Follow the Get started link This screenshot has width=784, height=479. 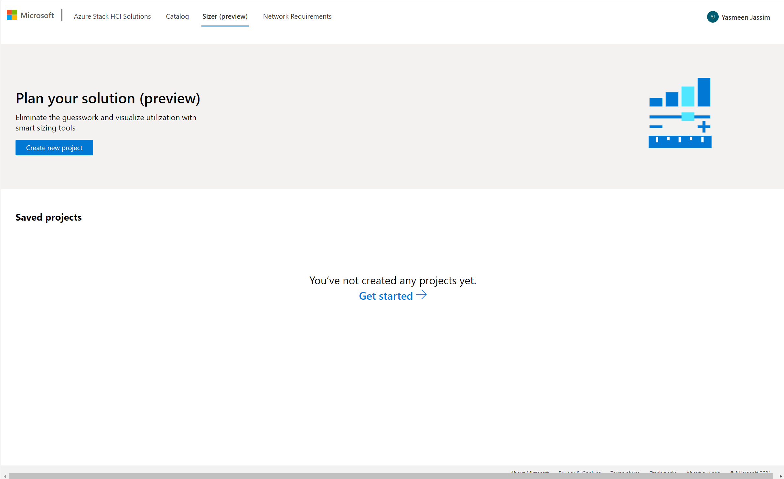point(386,296)
